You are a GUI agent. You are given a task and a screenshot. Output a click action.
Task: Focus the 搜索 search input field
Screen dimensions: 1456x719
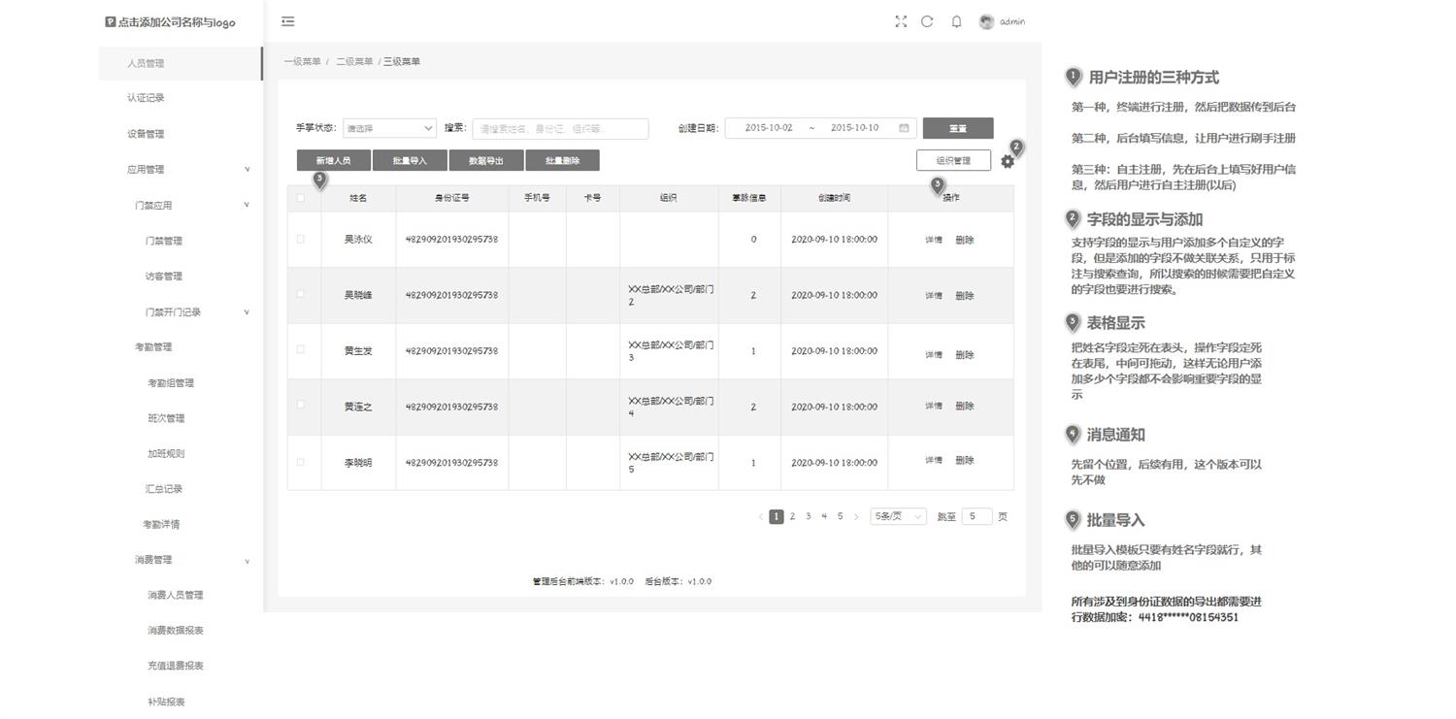pos(560,128)
